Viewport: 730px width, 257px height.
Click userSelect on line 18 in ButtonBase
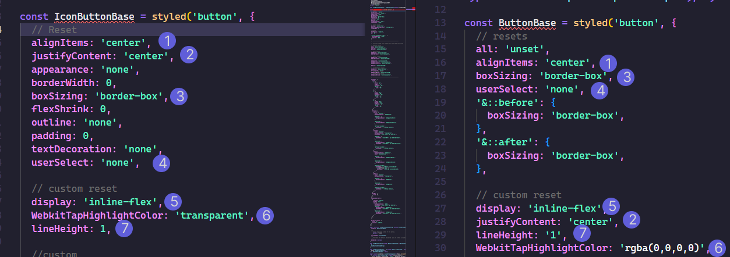(505, 90)
